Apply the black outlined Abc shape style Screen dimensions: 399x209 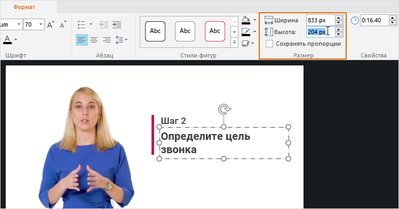pyautogui.click(x=155, y=31)
